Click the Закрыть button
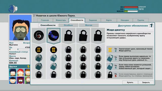 [146, 82]
